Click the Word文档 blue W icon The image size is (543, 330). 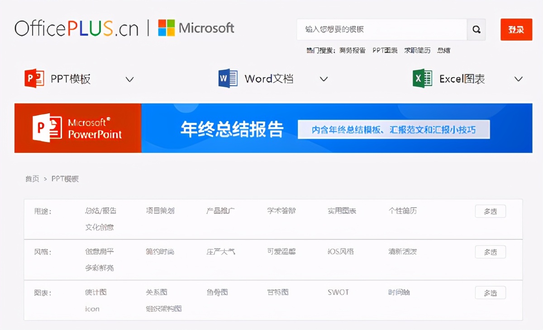coord(227,78)
